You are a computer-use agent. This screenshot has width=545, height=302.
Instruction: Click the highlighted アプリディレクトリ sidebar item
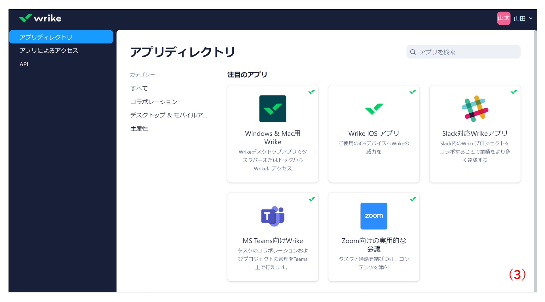pos(46,37)
